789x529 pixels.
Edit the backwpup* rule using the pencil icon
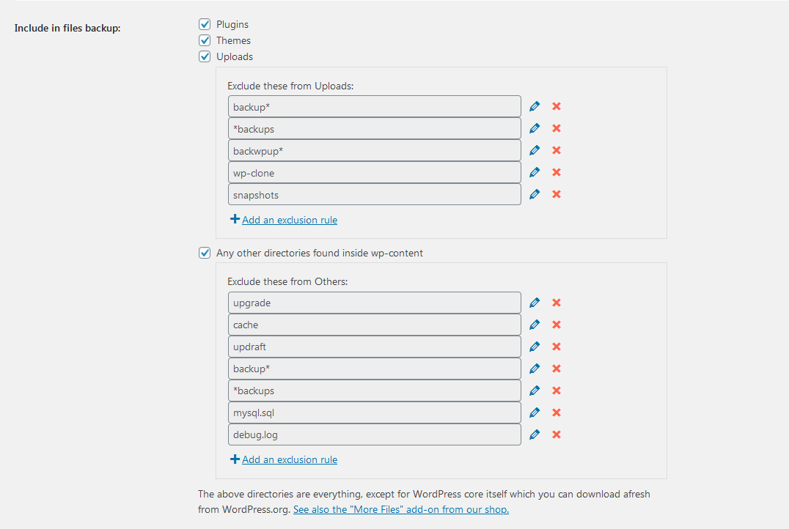534,149
